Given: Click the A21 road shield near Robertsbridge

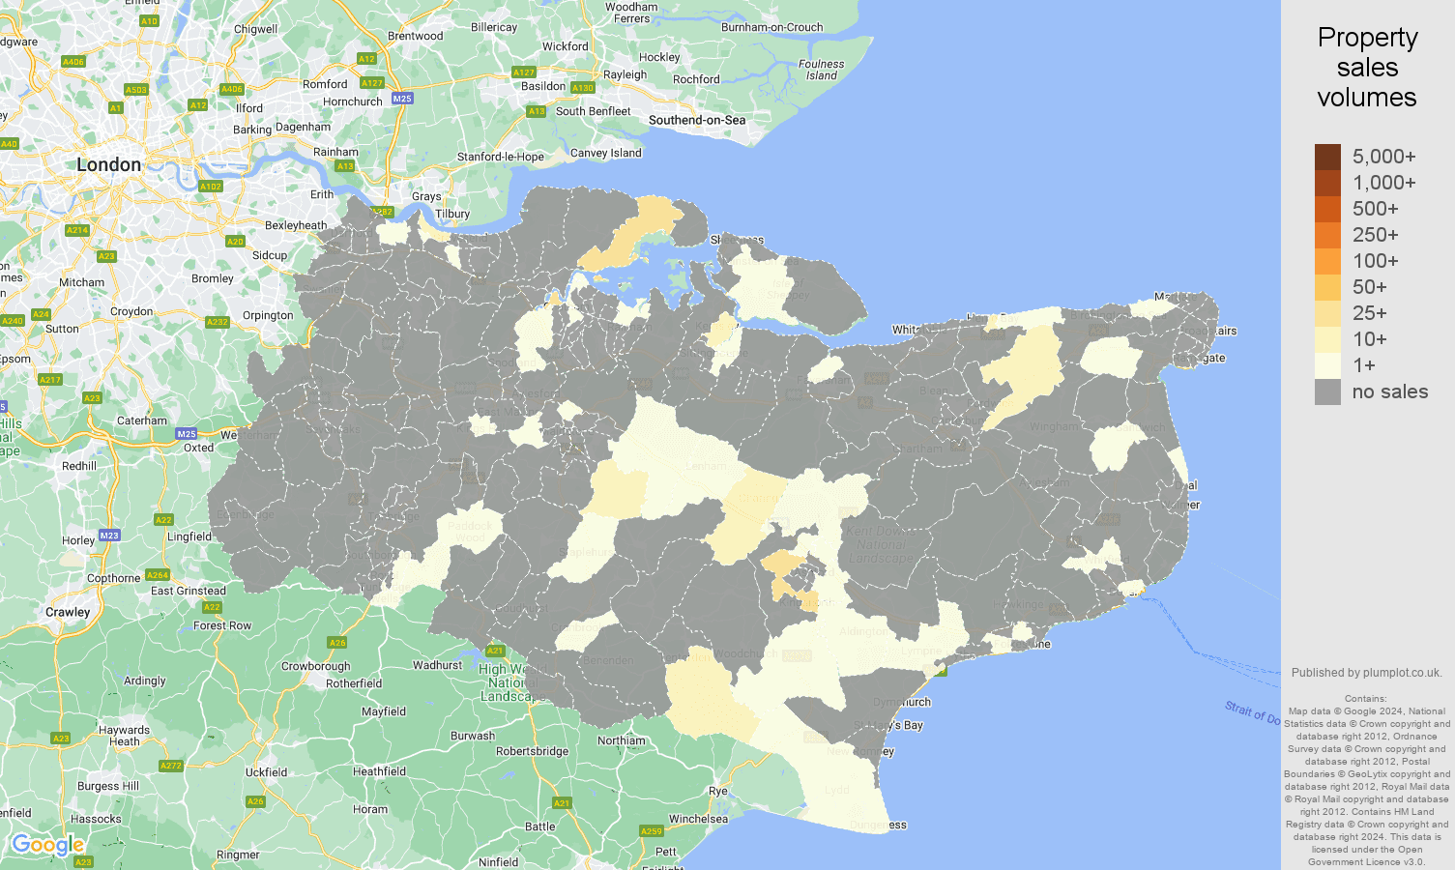Looking at the screenshot, I should 562,803.
